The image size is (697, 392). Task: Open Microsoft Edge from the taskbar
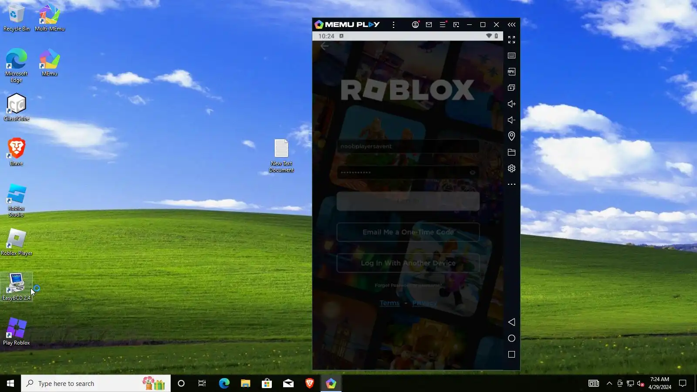(x=224, y=383)
